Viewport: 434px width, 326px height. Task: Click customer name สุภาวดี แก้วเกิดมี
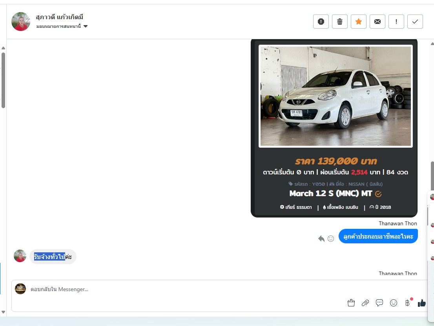[x=60, y=17]
